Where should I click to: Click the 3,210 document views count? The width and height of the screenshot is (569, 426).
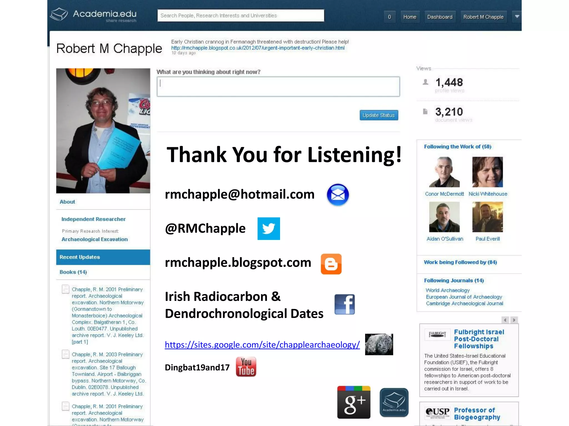click(x=449, y=112)
